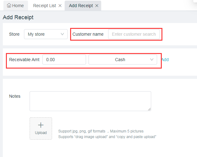Select the Add Receipt tab
The height and width of the screenshot is (157, 197).
coord(81,6)
